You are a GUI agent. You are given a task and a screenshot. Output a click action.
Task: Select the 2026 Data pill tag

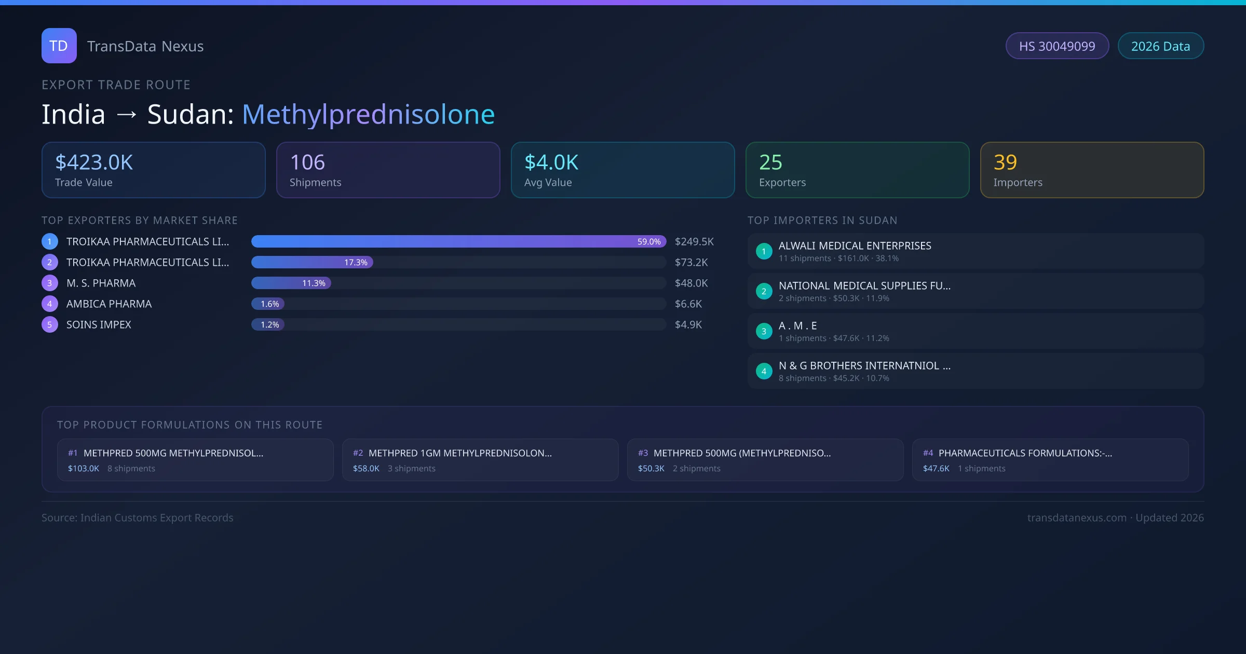click(1160, 46)
